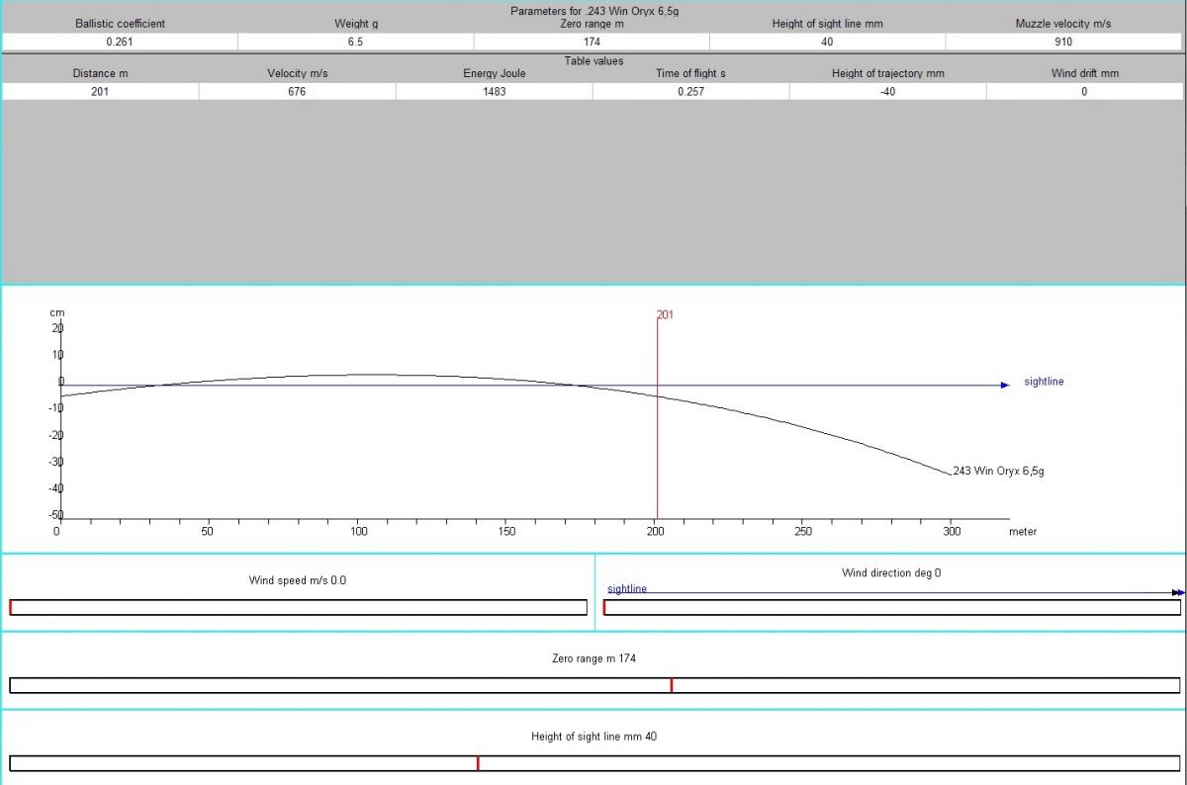Select the Weight g field showing 6.5
Image resolution: width=1187 pixels, height=785 pixels.
point(355,42)
